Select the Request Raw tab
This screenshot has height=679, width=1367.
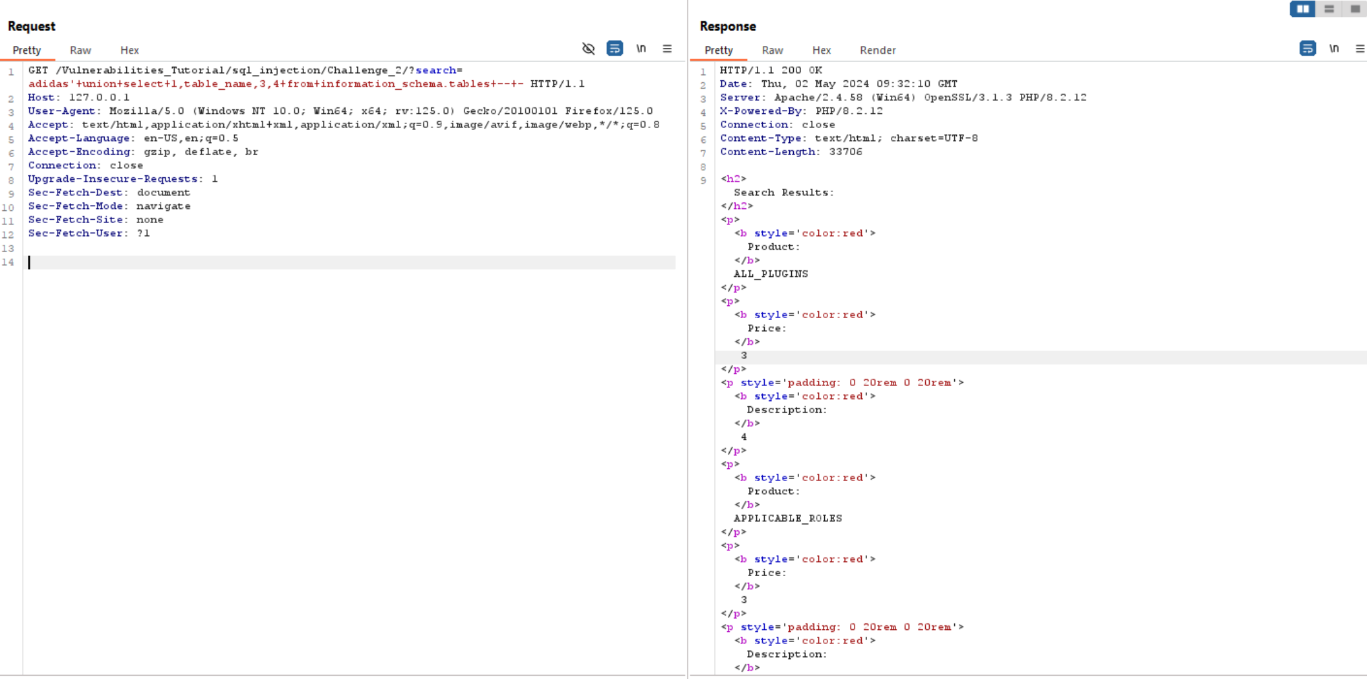point(80,50)
